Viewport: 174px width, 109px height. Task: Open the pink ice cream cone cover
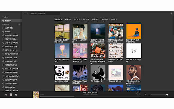[x=62, y=51]
